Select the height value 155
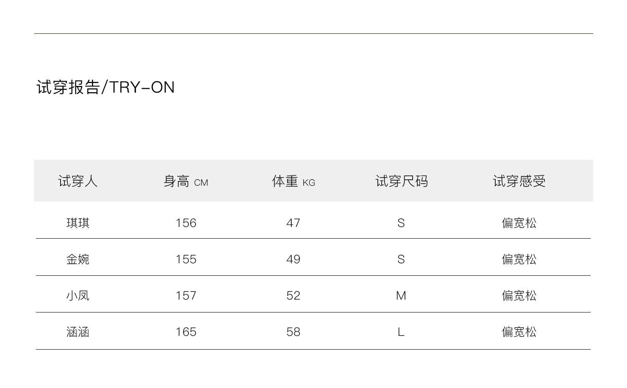Image resolution: width=627 pixels, height=388 pixels. pyautogui.click(x=186, y=259)
